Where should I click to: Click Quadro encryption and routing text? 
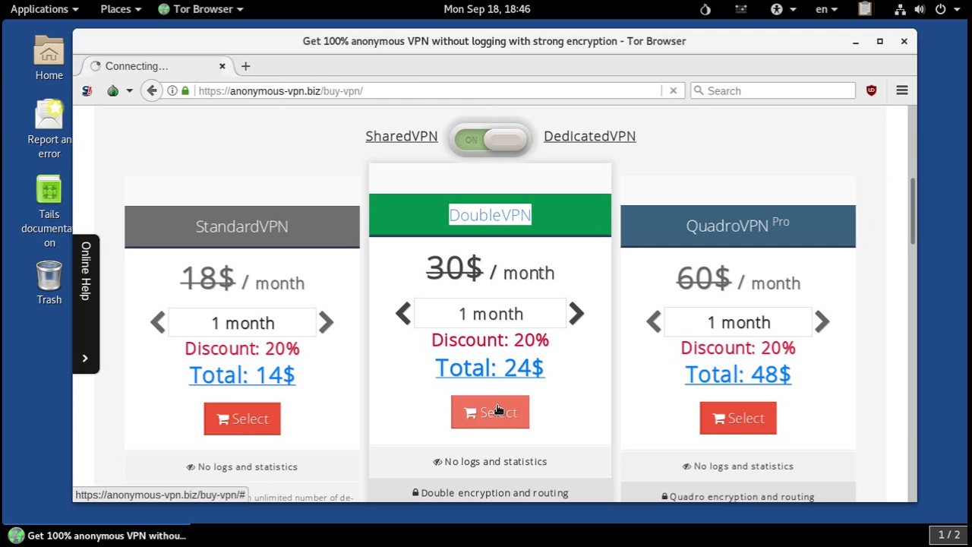pyautogui.click(x=738, y=497)
